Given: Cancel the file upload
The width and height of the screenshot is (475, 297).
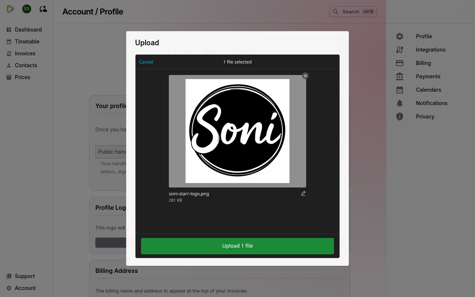Looking at the screenshot, I should 146,62.
